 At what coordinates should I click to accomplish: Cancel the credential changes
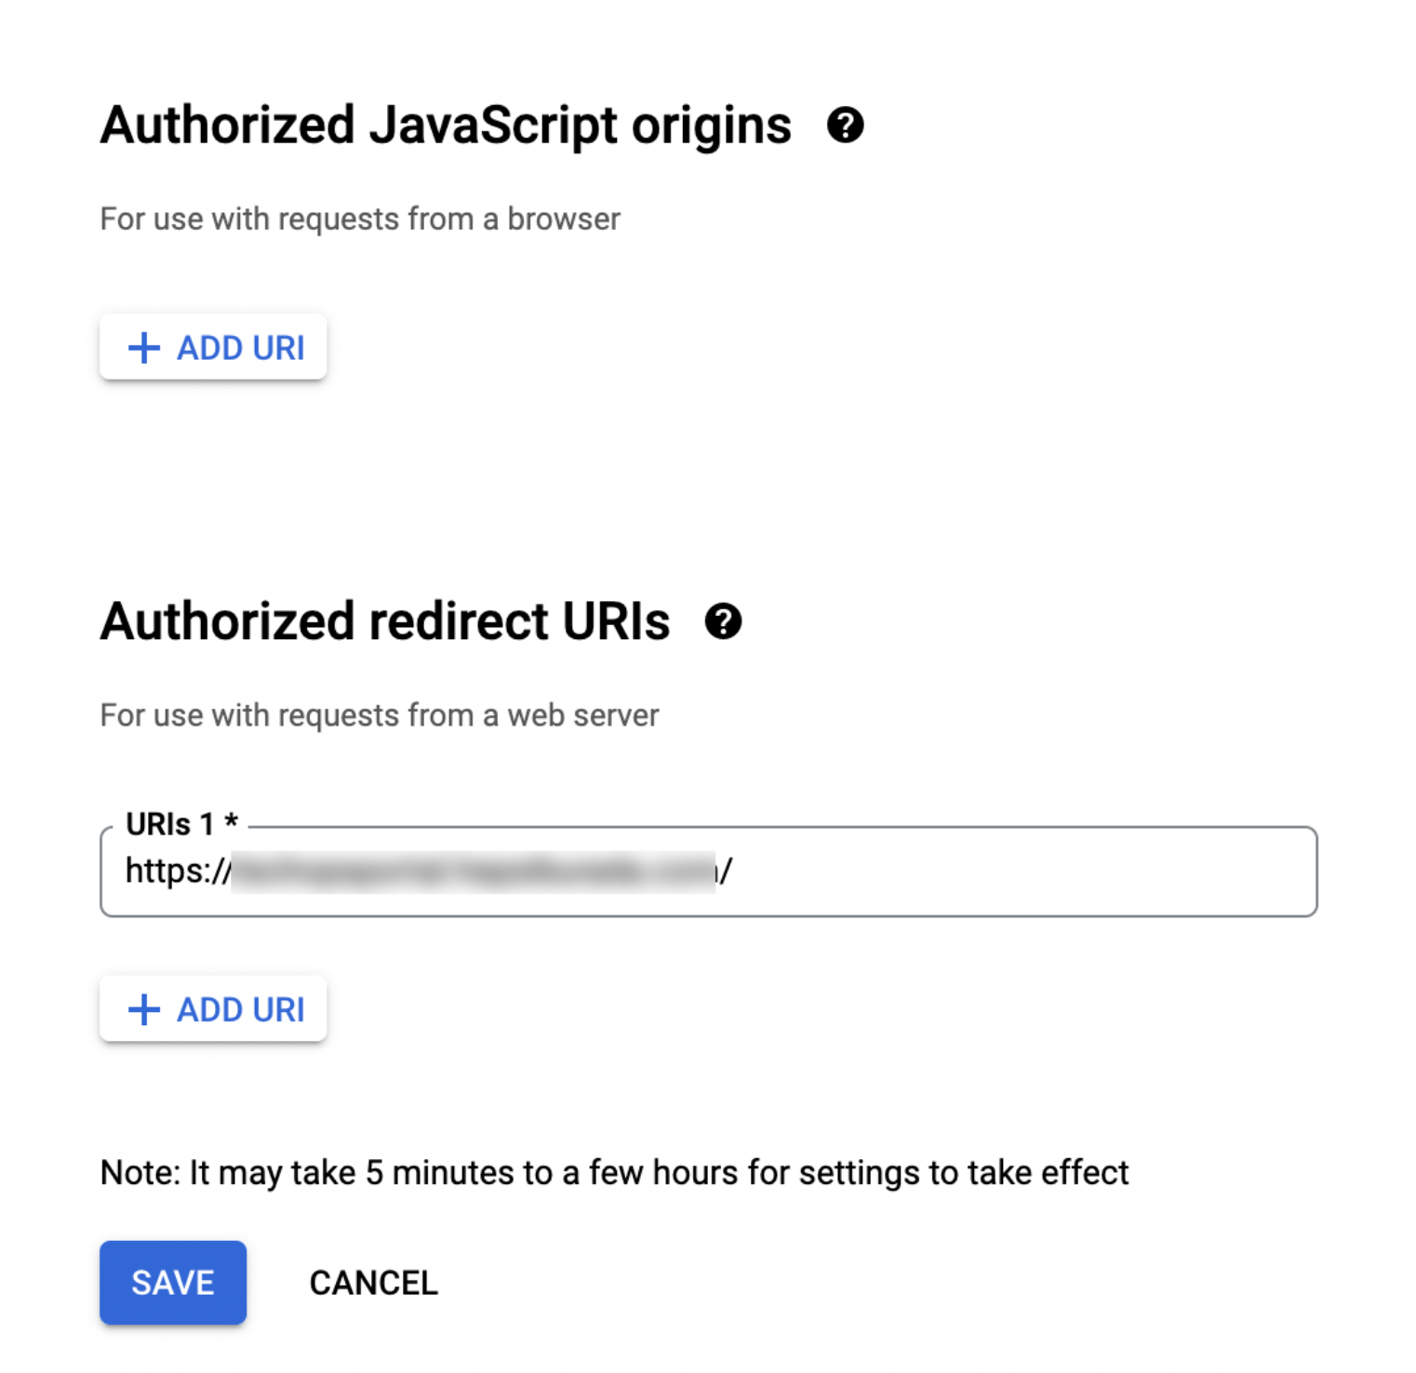point(373,1283)
